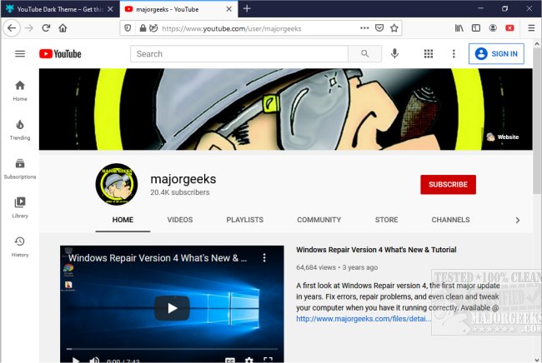
Task: Open the CHANNELS channel tab
Action: click(x=450, y=220)
